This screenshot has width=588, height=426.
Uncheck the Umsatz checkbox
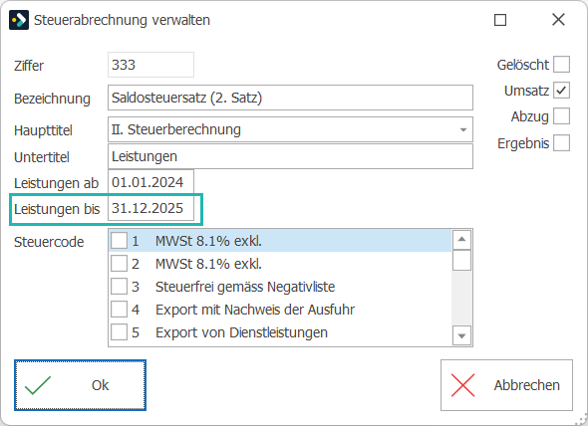tap(561, 91)
